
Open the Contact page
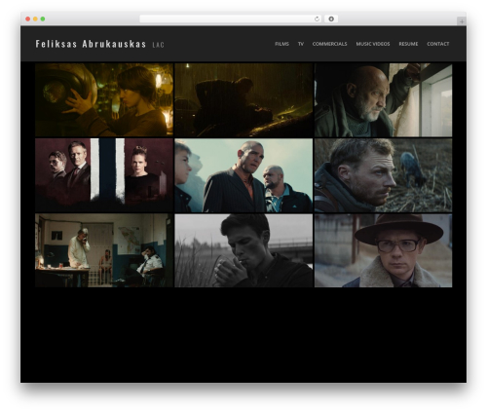tap(438, 44)
